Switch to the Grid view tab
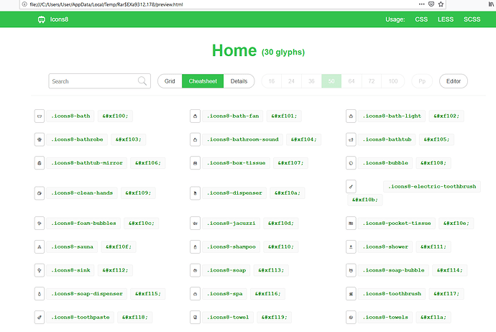 click(170, 81)
